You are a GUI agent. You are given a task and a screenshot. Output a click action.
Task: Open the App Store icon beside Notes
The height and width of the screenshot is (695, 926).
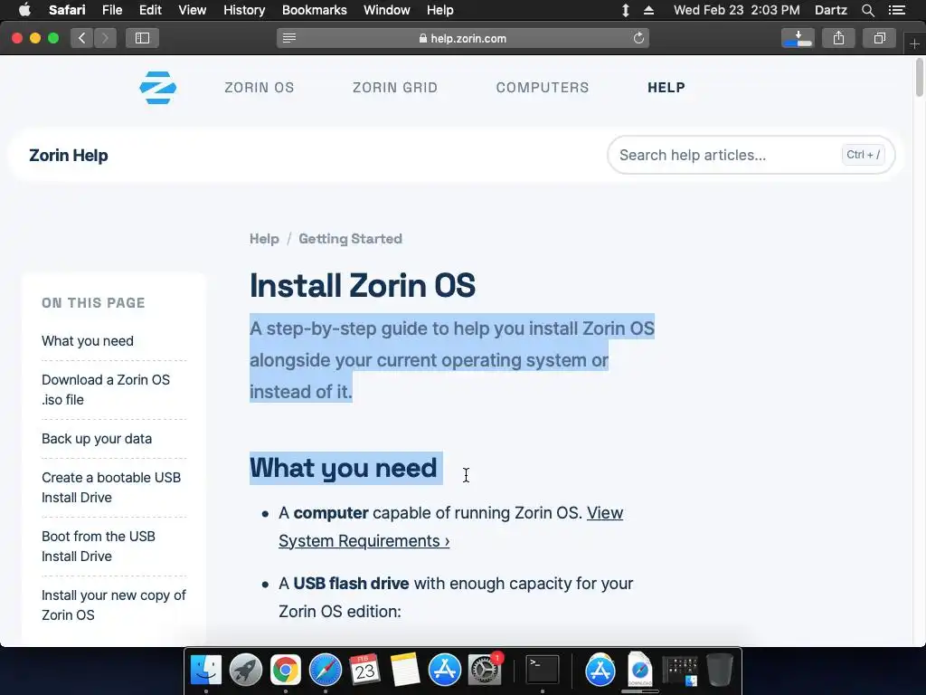pos(445,670)
